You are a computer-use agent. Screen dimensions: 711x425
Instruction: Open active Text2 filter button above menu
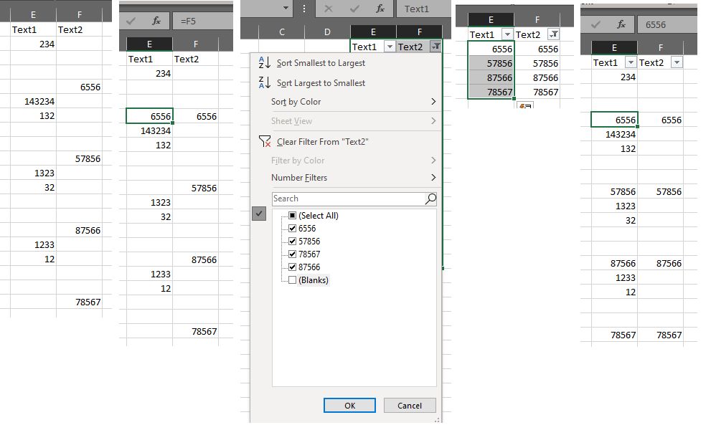pyautogui.click(x=435, y=46)
